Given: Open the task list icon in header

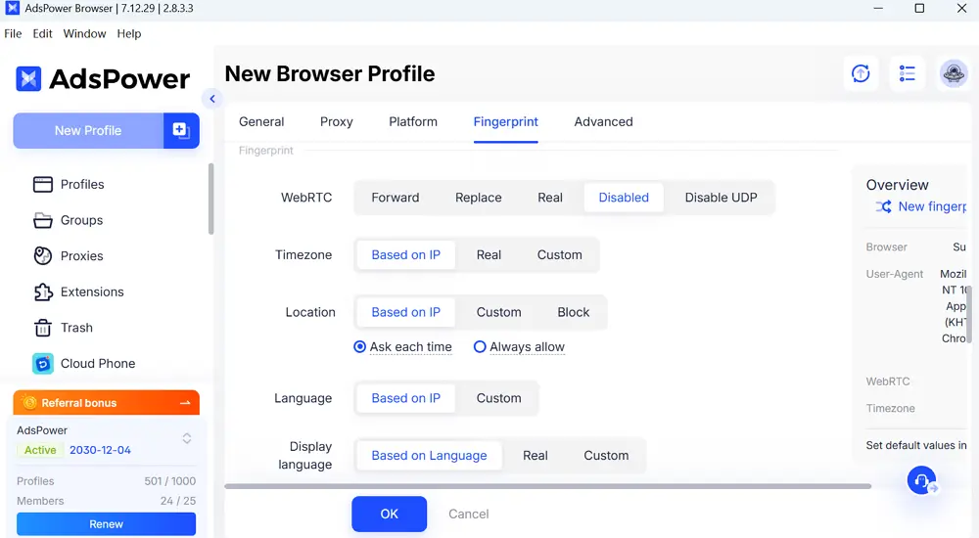Looking at the screenshot, I should click(907, 73).
